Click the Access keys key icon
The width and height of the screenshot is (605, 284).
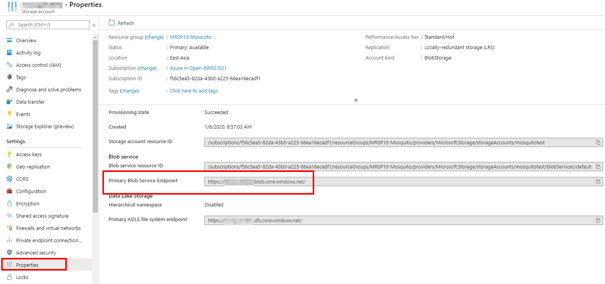(9, 154)
